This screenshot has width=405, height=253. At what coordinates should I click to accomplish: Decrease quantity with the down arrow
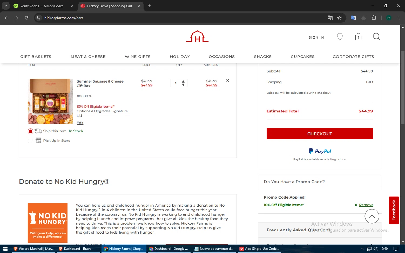(183, 85)
